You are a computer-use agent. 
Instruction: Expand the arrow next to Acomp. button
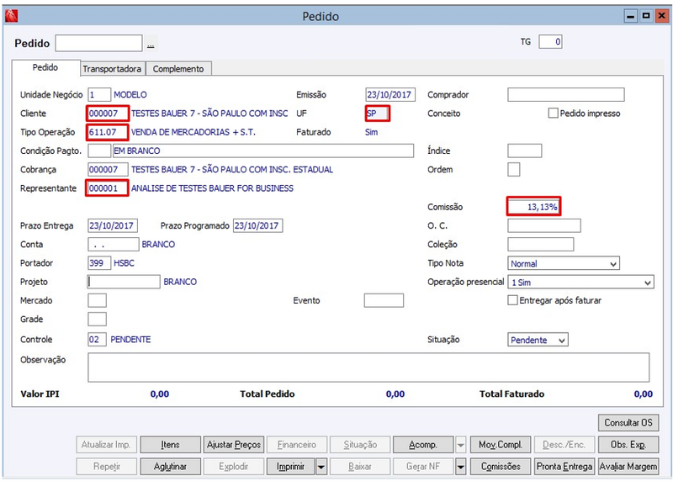[x=460, y=445]
